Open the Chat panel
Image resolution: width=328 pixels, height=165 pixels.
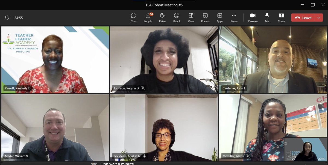pos(133,18)
